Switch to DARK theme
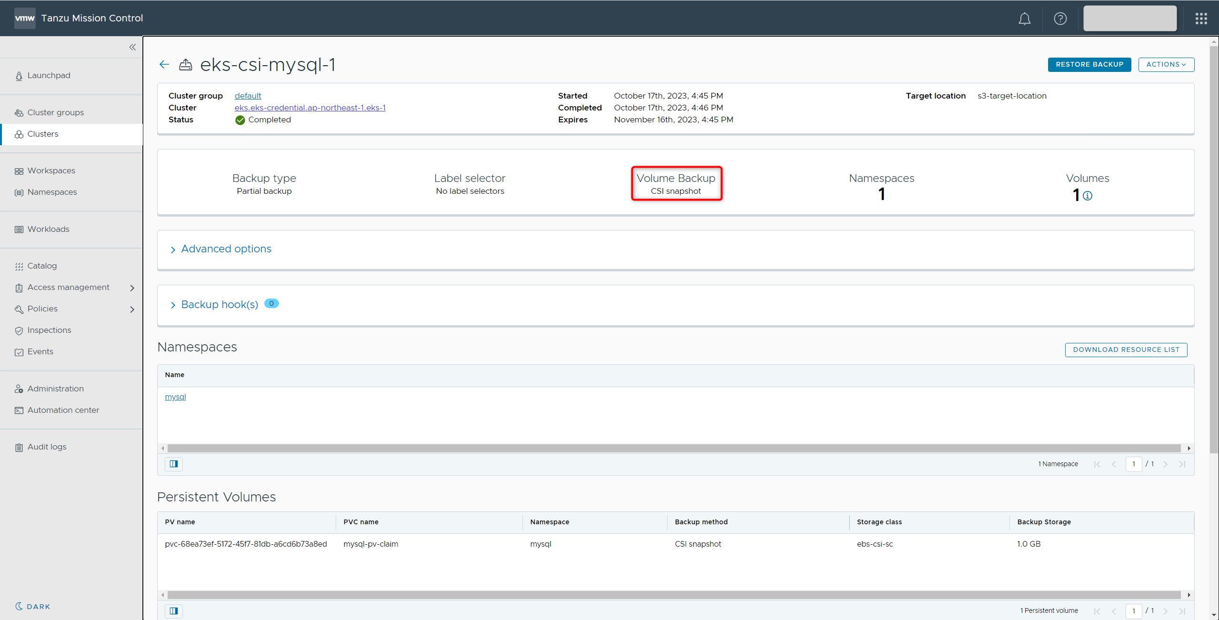1219x620 pixels. 33,606
